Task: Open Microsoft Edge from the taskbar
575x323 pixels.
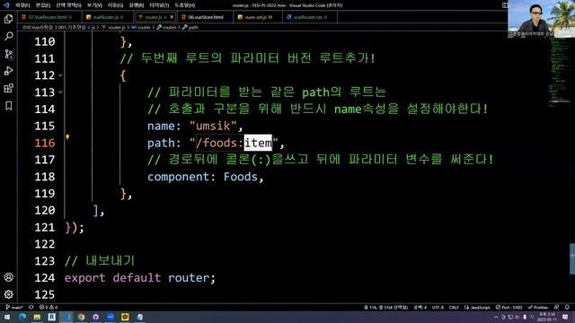Action: point(22,317)
